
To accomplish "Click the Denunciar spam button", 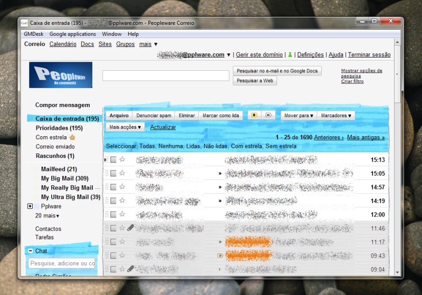I will pyautogui.click(x=154, y=116).
